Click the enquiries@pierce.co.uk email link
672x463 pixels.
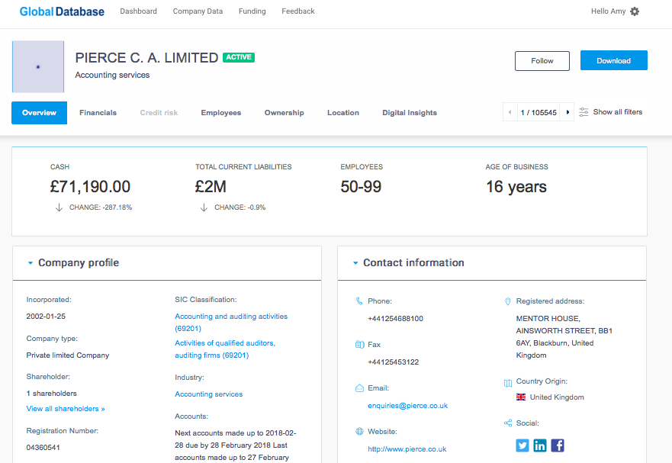pyautogui.click(x=407, y=407)
